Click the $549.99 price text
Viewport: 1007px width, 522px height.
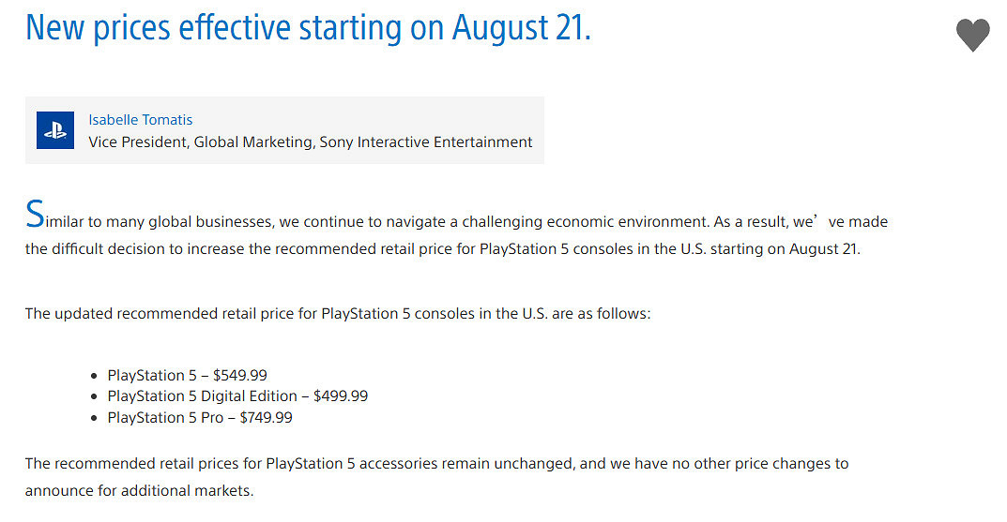pos(240,375)
